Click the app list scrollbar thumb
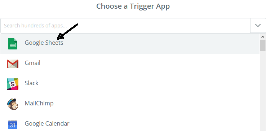This screenshot has height=131, width=266. pos(263,45)
